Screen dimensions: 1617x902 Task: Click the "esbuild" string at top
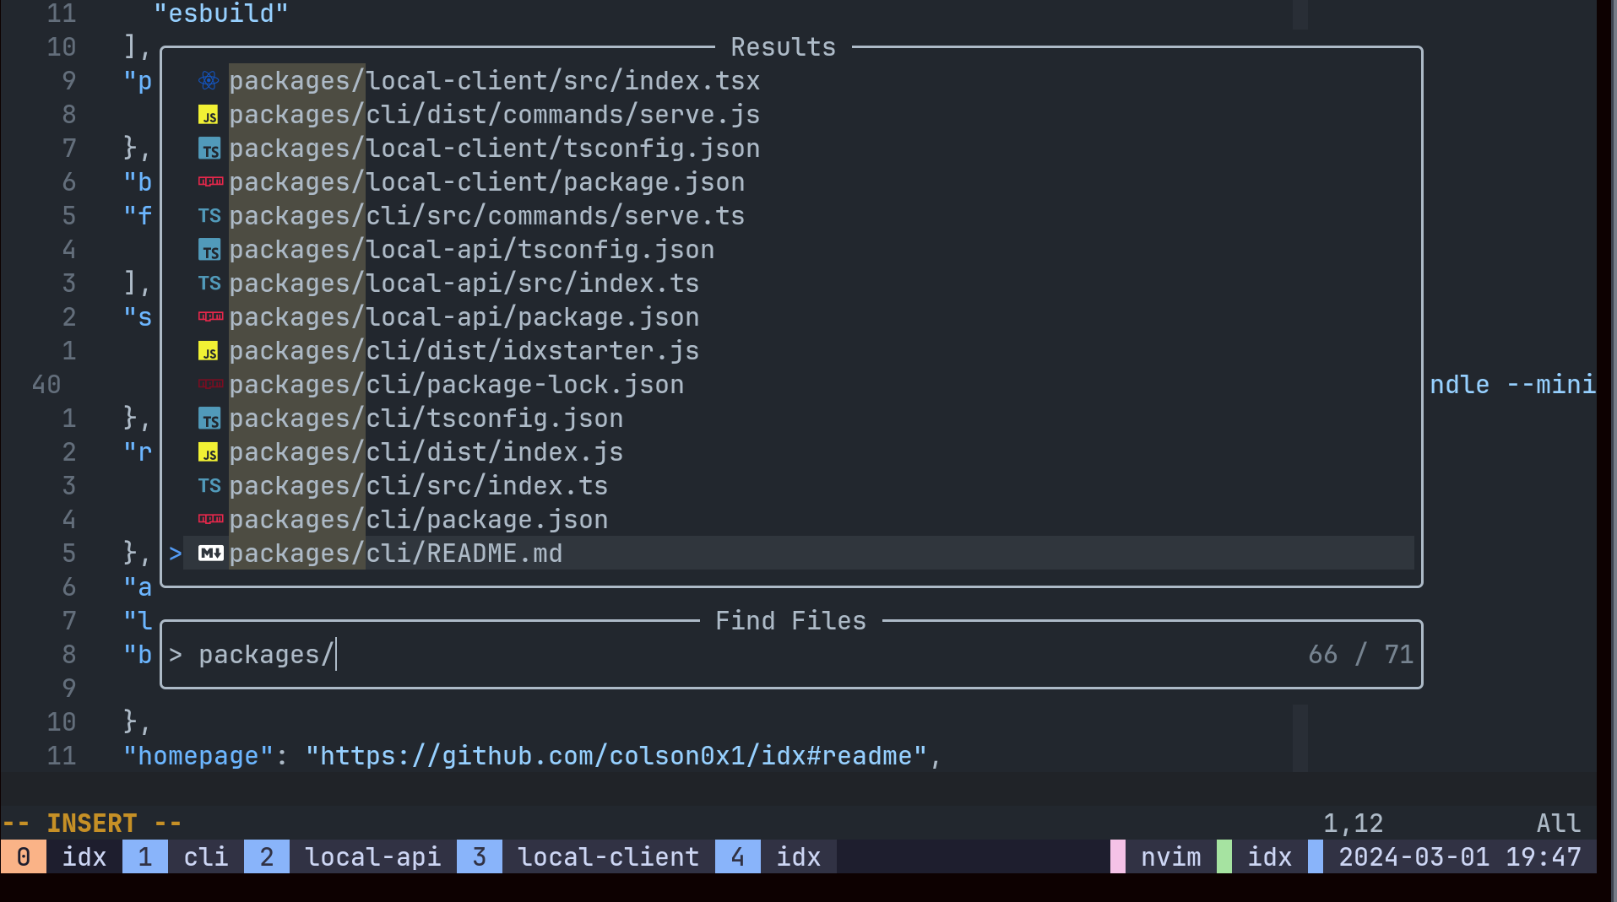[x=220, y=14]
